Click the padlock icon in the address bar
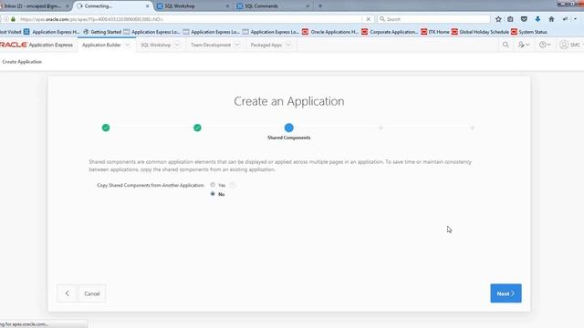The height and width of the screenshot is (328, 584). 13,19
